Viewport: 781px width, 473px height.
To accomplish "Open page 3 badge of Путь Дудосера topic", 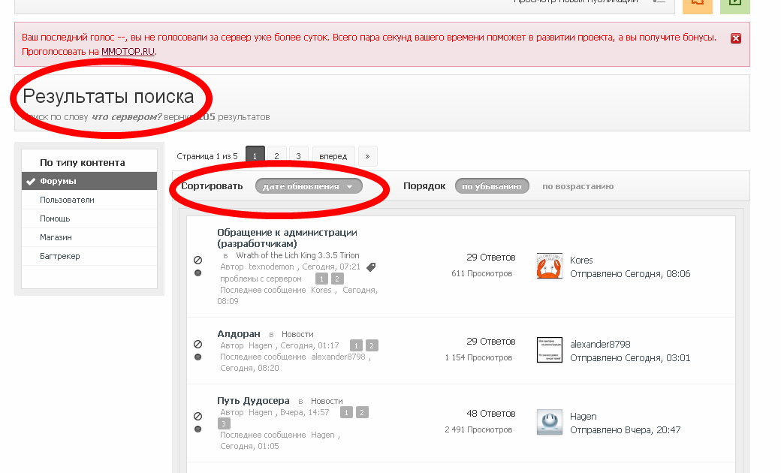I will (224, 423).
